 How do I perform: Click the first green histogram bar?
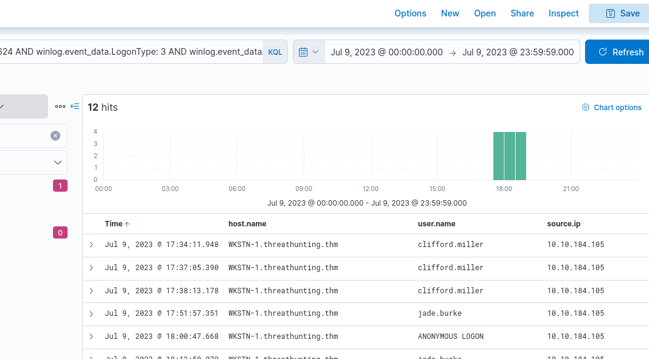click(499, 156)
